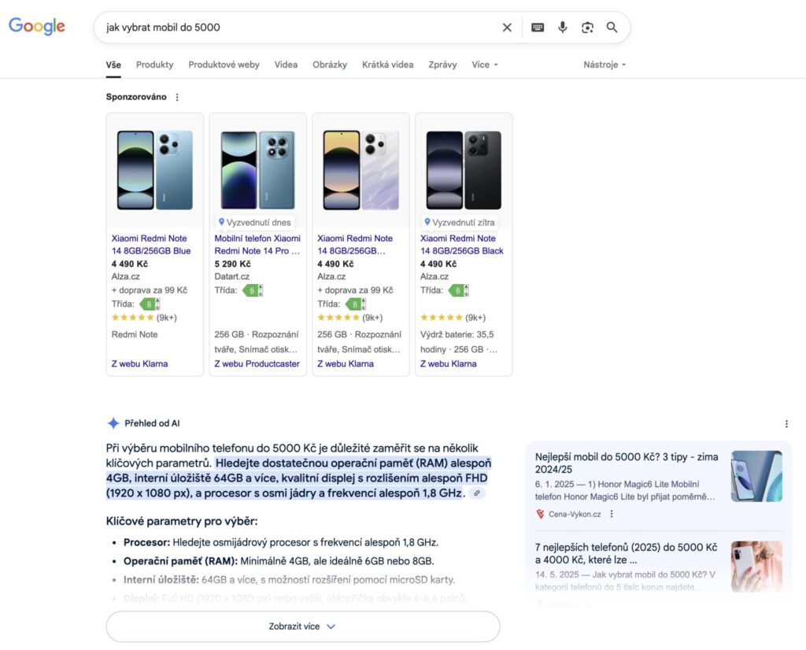The image size is (806, 650).
Task: Switch to the Produktové weby tab
Action: 224,65
